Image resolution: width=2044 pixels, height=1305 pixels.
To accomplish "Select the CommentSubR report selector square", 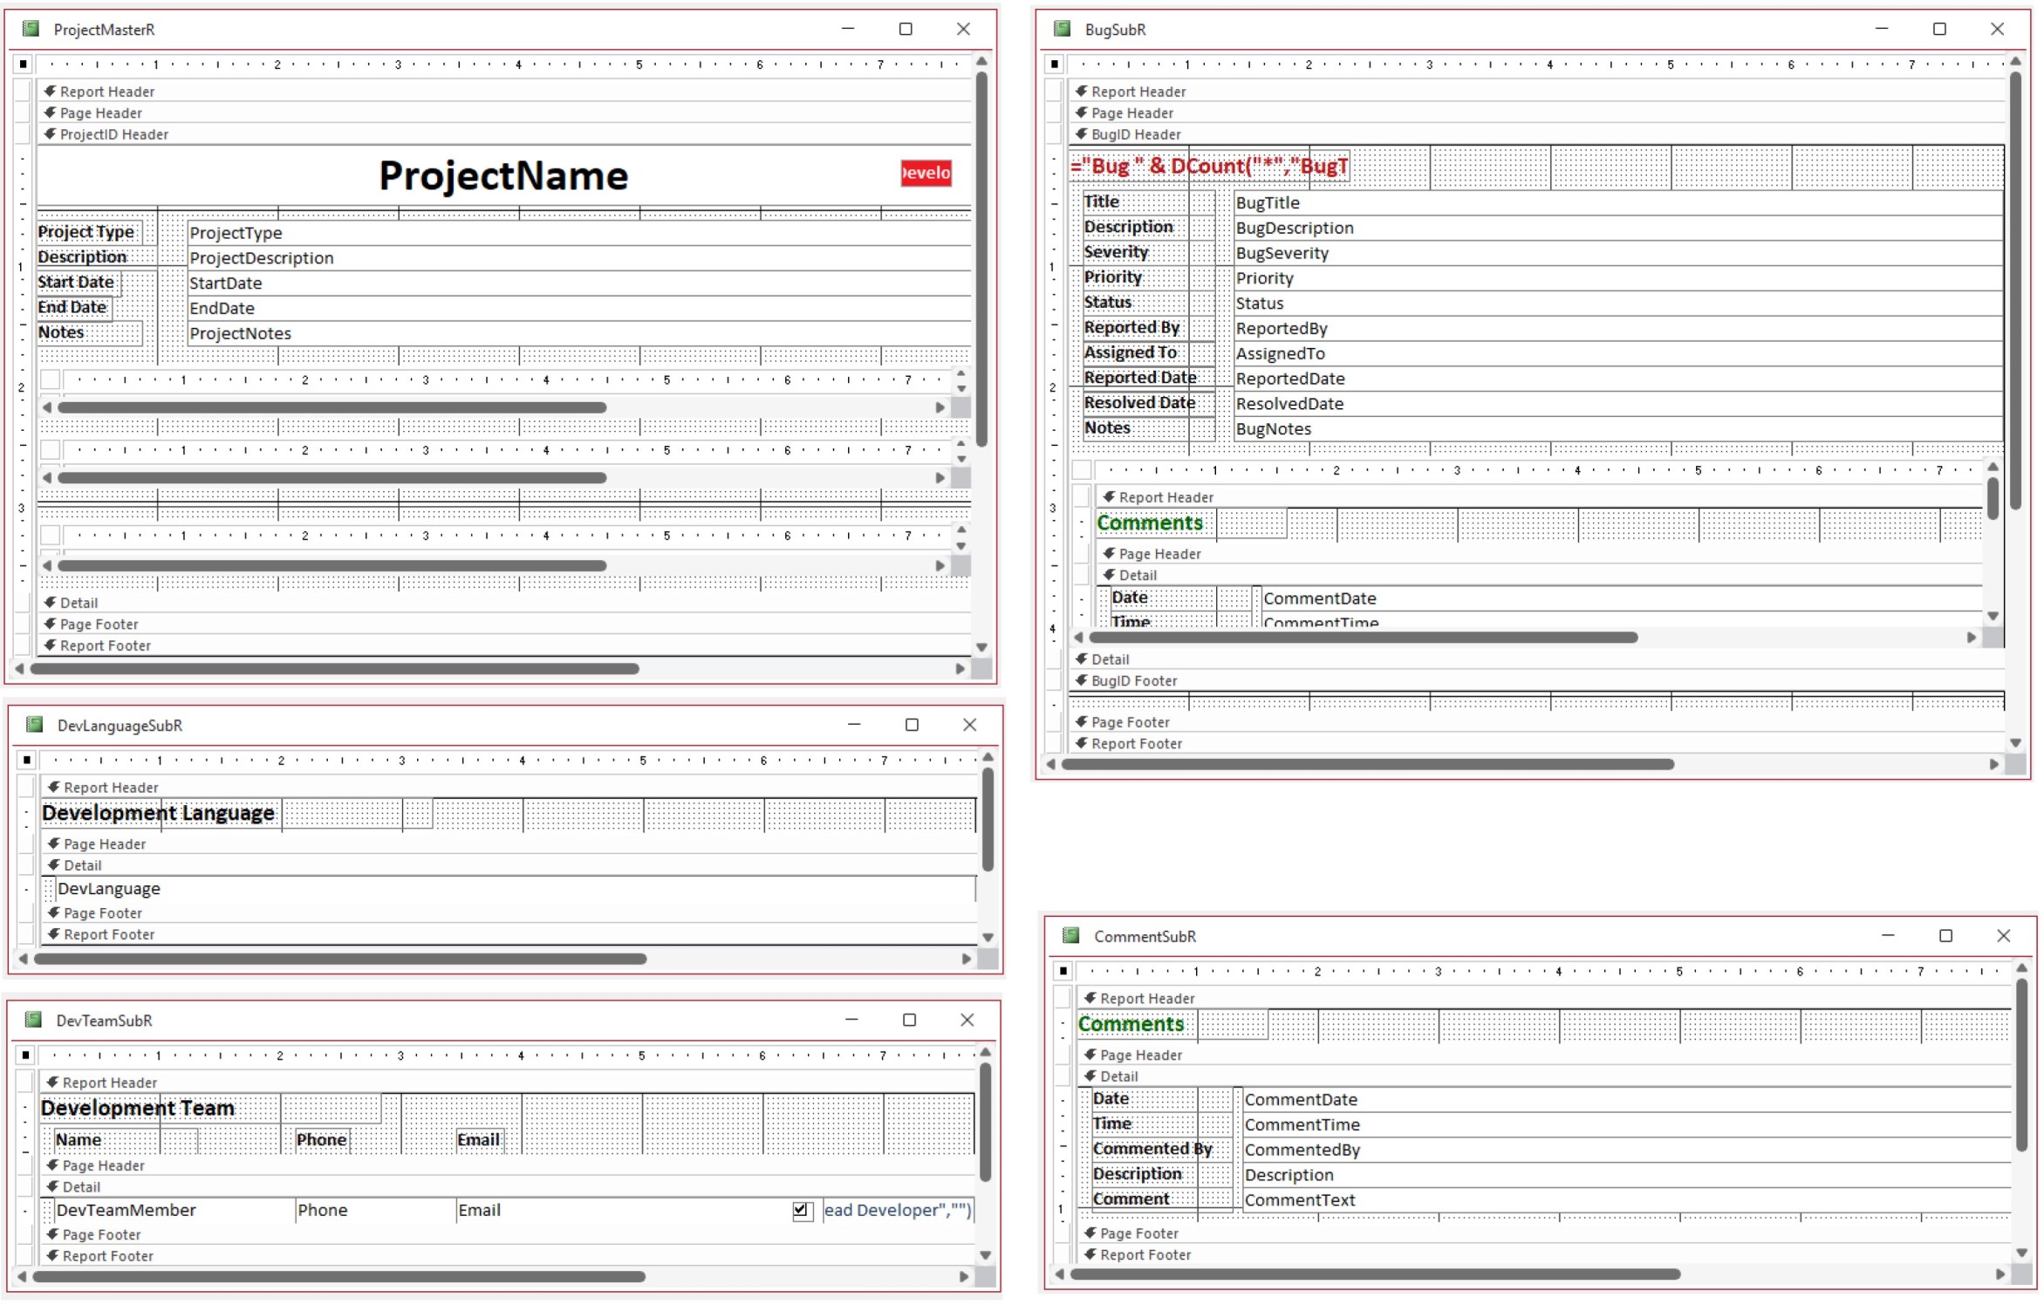I will (1063, 971).
